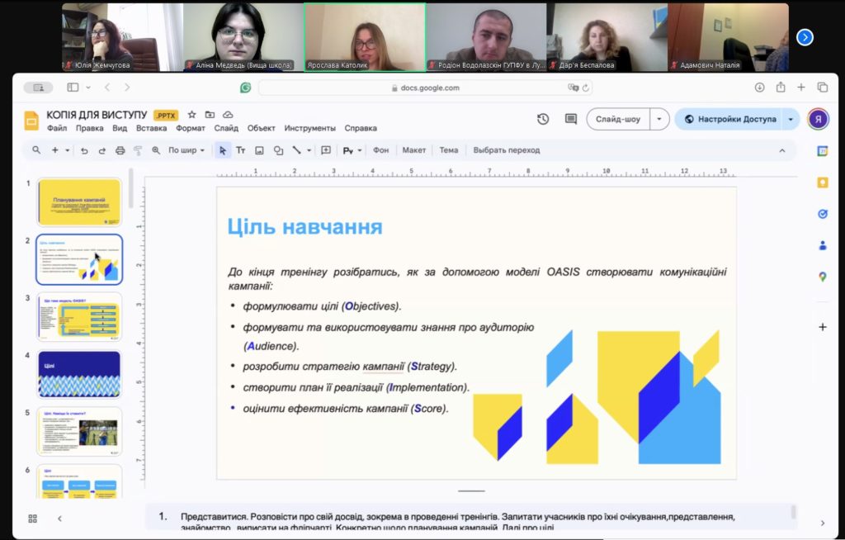Click the search menus magnifier icon

click(36, 150)
